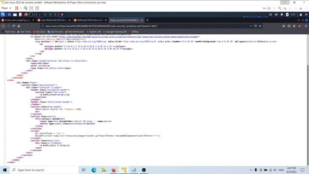Switch to Kali workspace 2
Screen dimensions: 309x174
(45, 14)
